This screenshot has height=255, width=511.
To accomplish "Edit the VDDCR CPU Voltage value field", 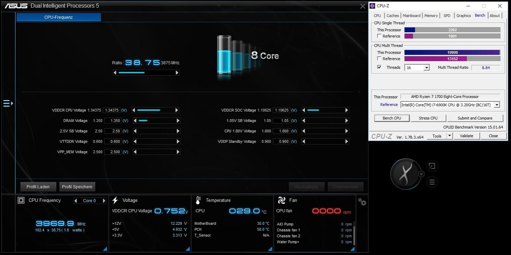I will (x=112, y=110).
